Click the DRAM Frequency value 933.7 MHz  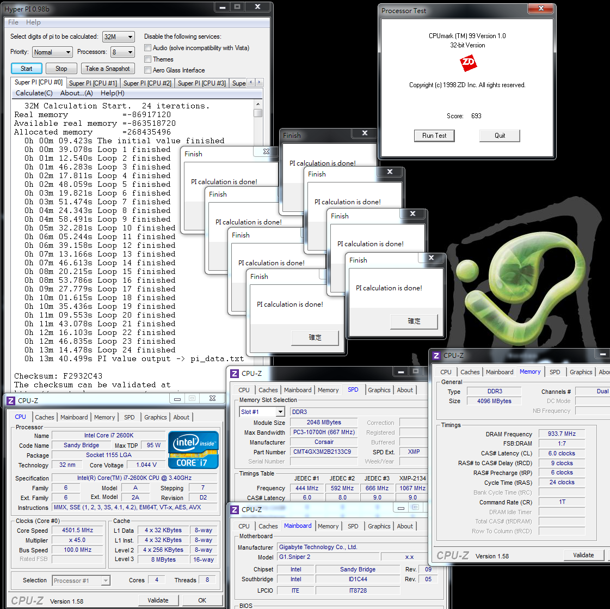[562, 434]
